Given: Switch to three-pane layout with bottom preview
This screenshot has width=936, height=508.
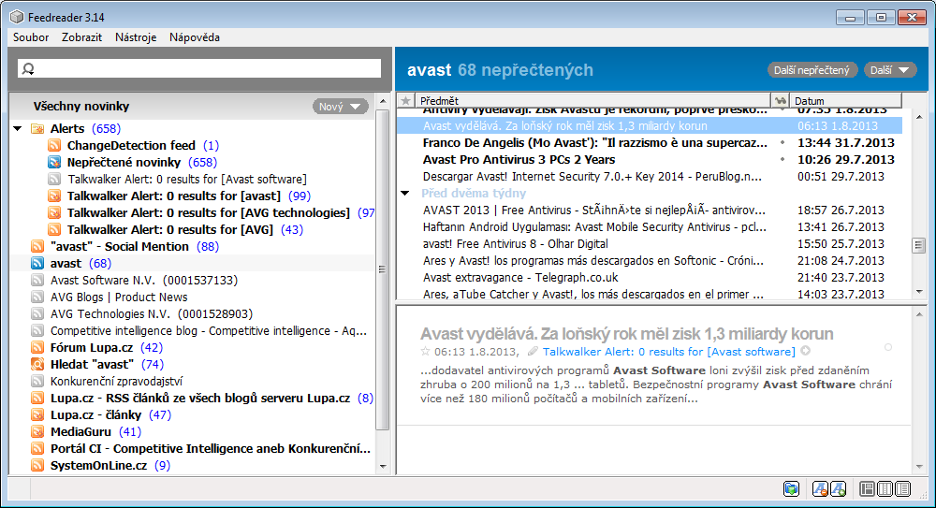Looking at the screenshot, I should click(867, 489).
